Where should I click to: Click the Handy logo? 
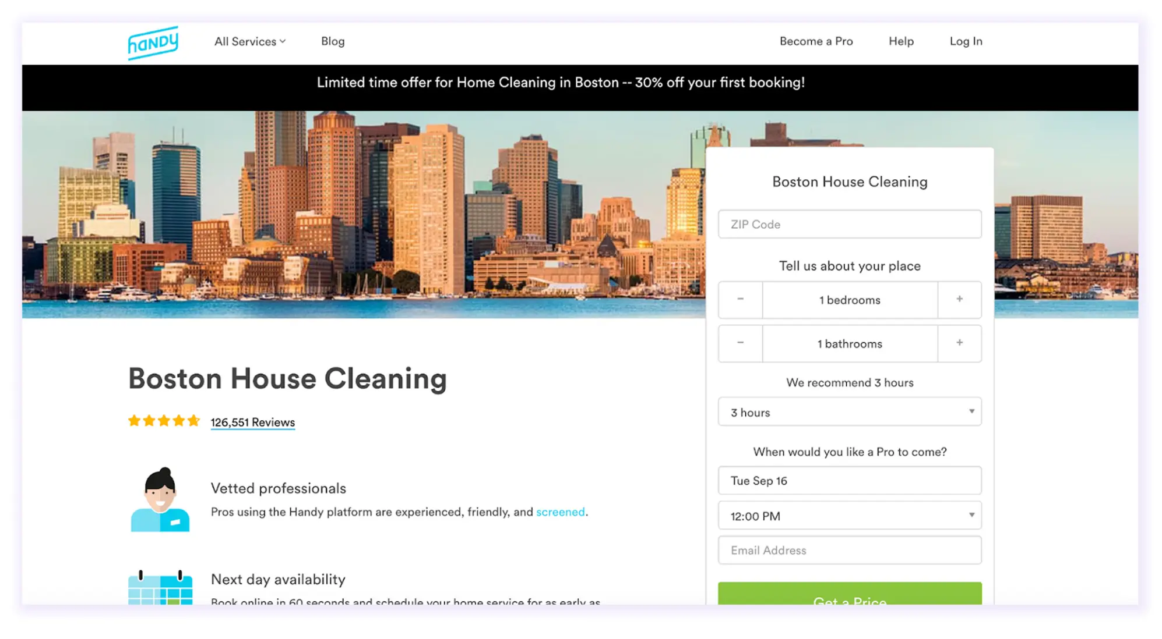(153, 42)
